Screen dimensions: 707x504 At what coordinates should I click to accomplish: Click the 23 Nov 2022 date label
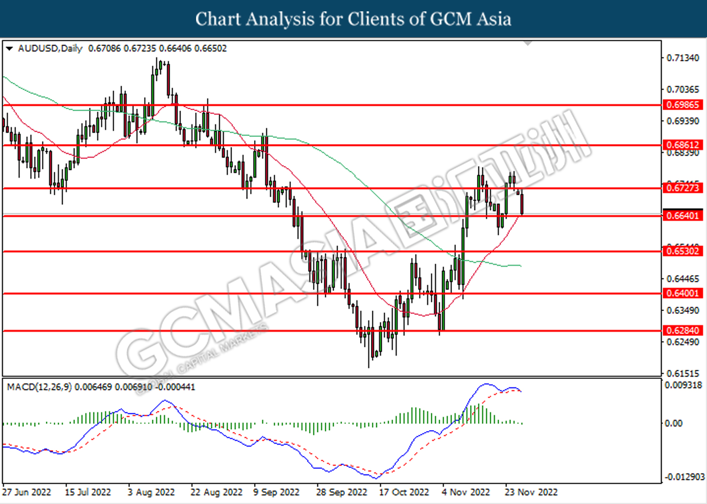pyautogui.click(x=531, y=492)
